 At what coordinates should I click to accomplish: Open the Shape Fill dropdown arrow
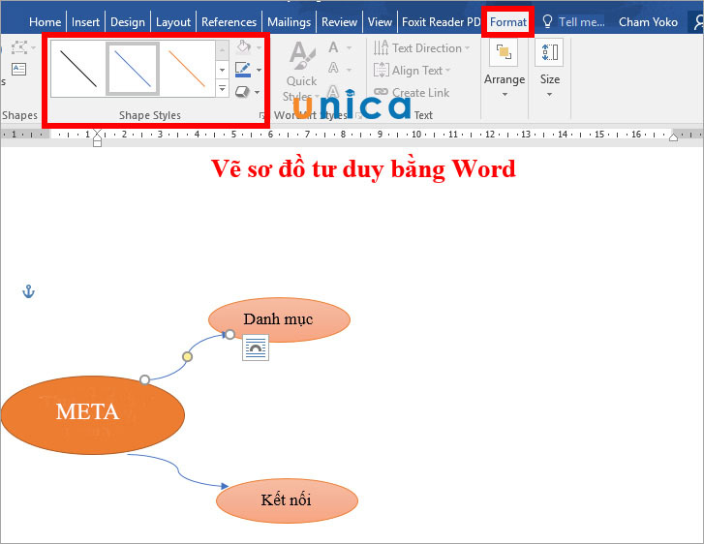click(x=260, y=47)
